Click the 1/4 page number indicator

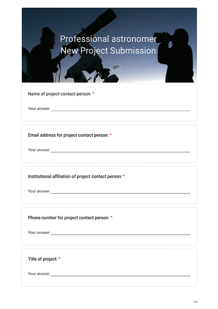point(195,302)
